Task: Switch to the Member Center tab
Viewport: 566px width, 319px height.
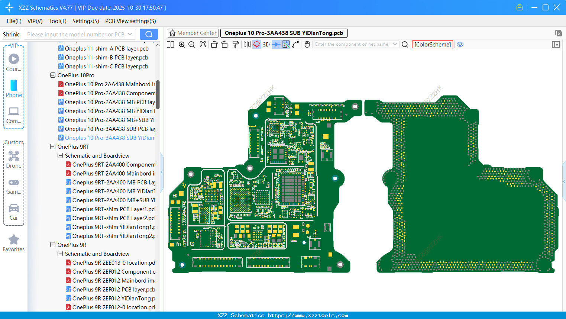Action: pos(193,33)
